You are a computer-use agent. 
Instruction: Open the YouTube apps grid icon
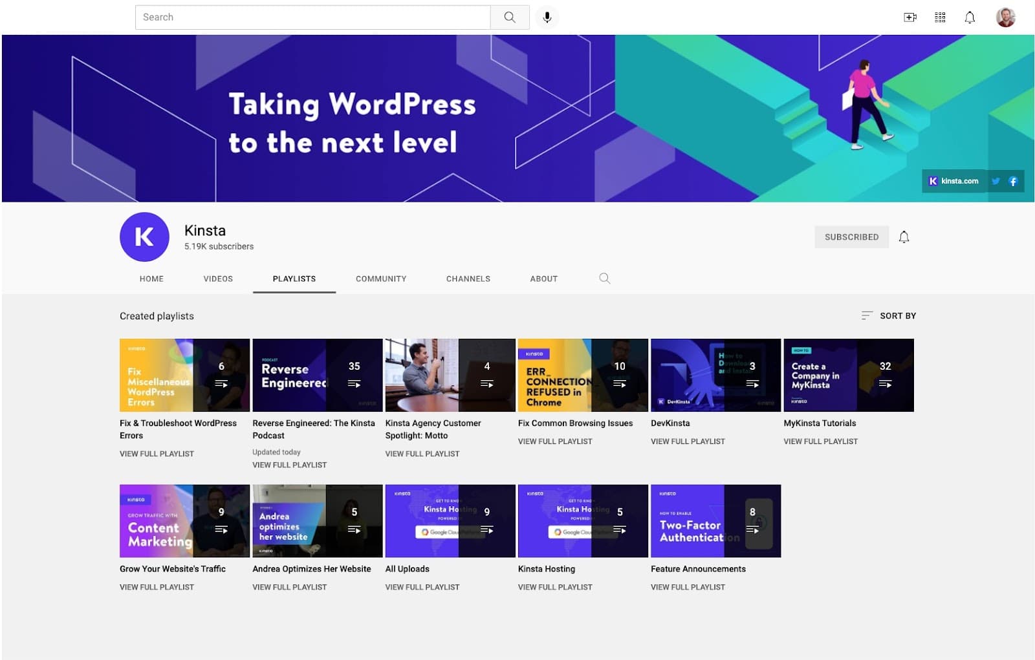coord(940,17)
